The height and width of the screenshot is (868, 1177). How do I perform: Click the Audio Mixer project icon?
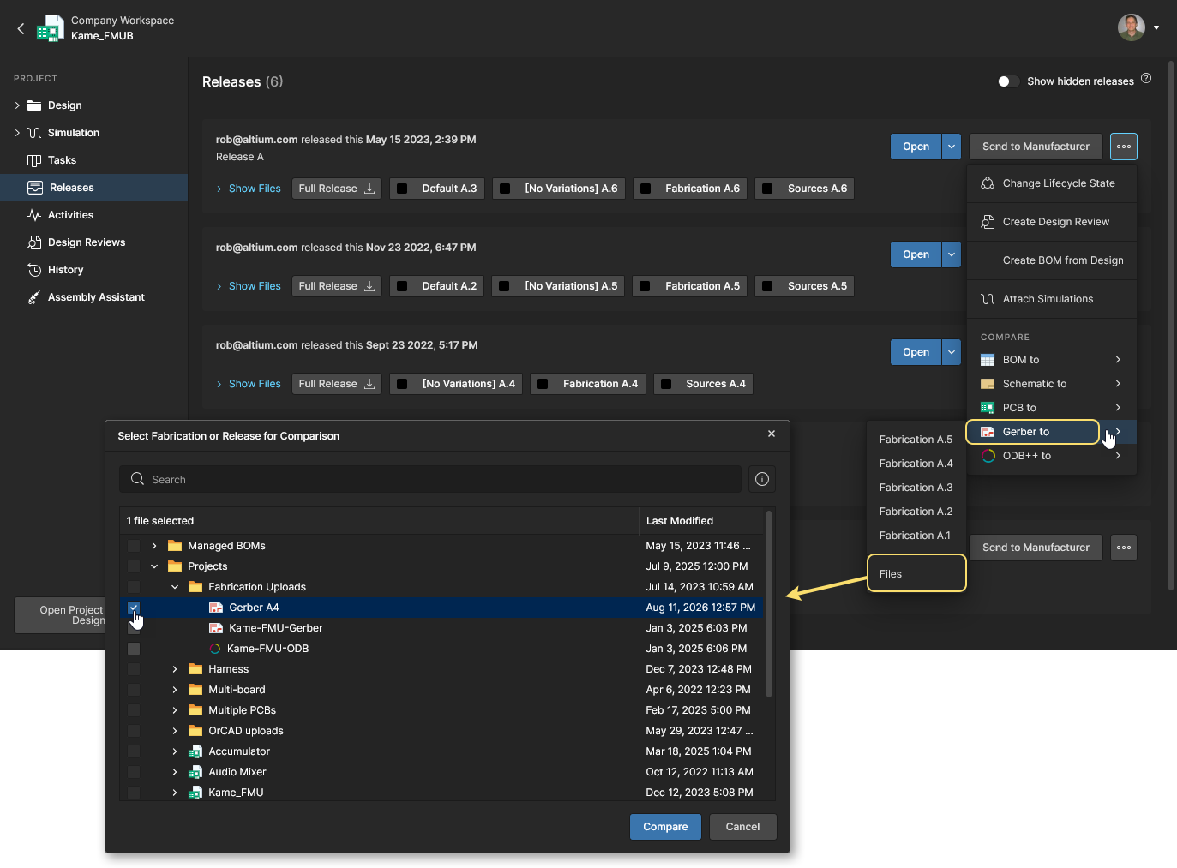[195, 772]
